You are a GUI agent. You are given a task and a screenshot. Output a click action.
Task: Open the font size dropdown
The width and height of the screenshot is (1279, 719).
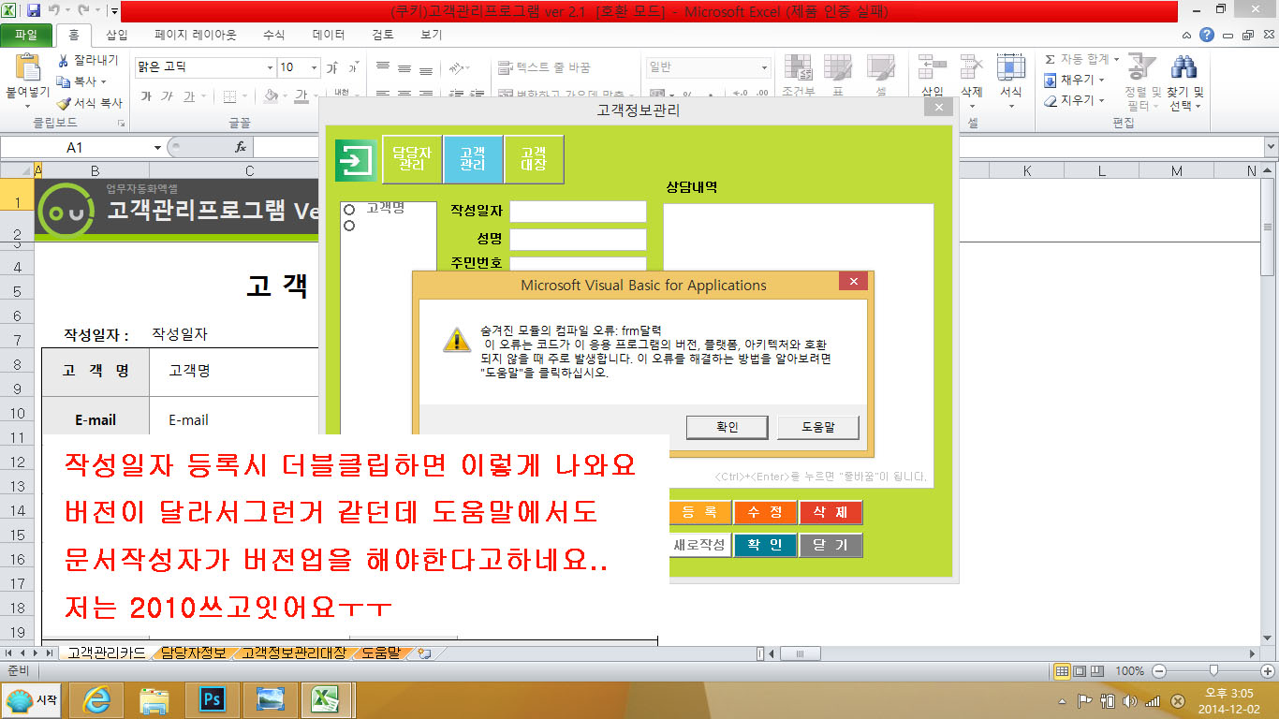coord(313,67)
